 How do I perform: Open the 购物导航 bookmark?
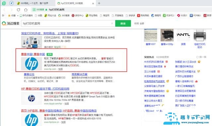[143, 16]
